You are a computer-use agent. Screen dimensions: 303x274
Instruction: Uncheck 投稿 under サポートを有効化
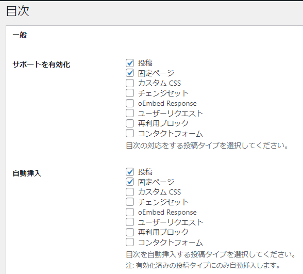(130, 63)
